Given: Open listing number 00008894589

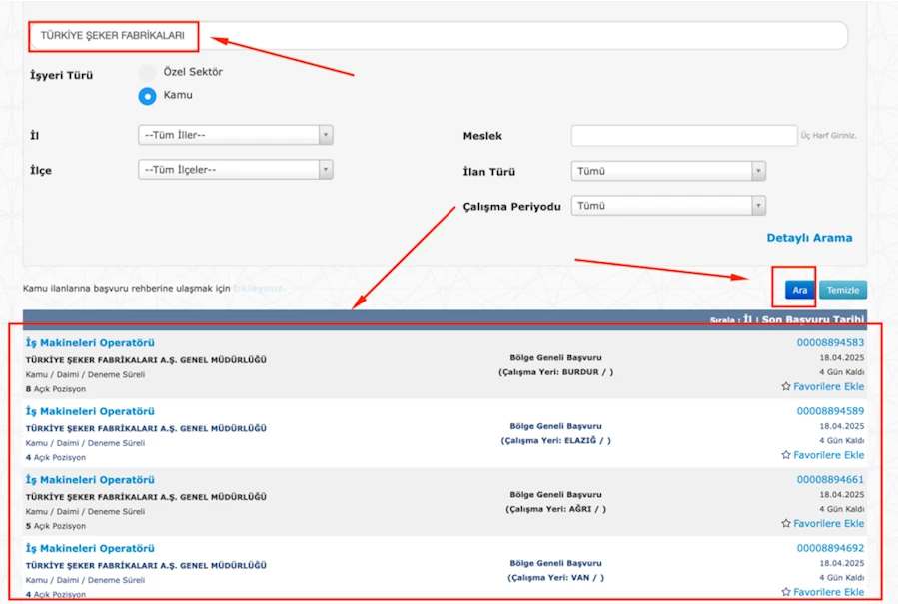Looking at the screenshot, I should [x=830, y=411].
